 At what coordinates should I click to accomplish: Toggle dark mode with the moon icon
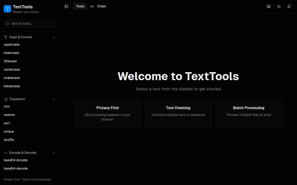click(279, 6)
